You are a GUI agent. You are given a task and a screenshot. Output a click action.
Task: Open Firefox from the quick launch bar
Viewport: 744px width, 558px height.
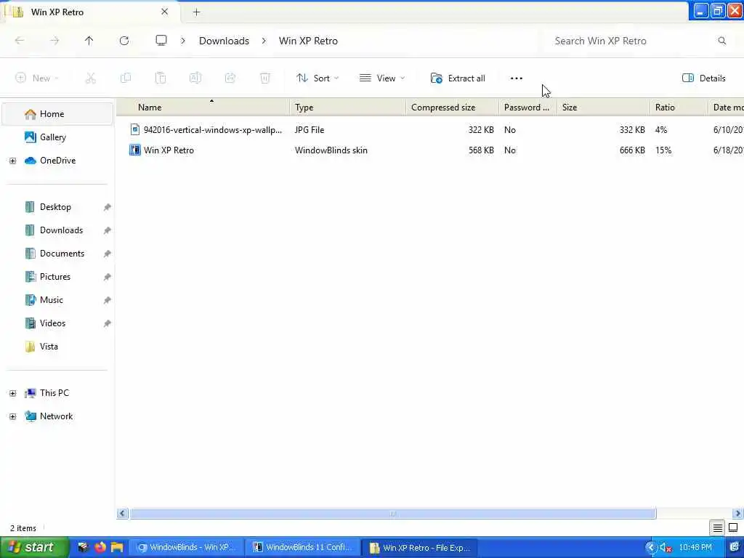coord(100,547)
